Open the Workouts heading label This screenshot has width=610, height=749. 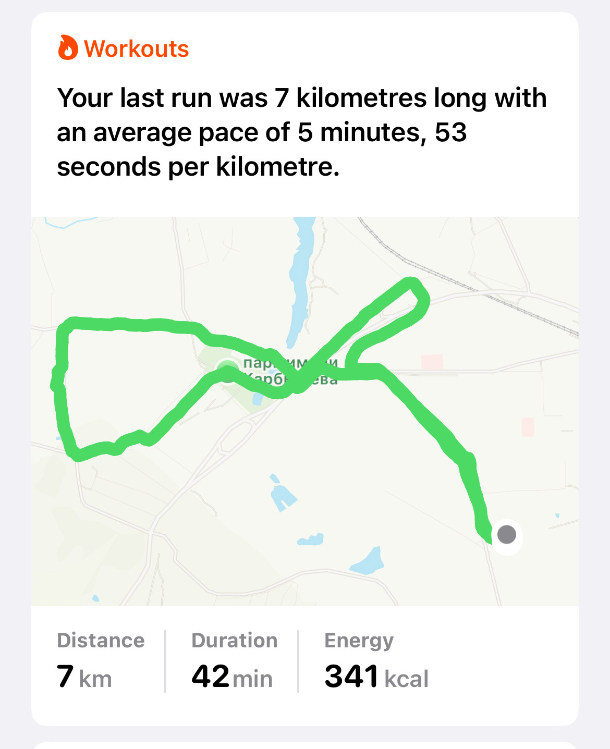136,49
